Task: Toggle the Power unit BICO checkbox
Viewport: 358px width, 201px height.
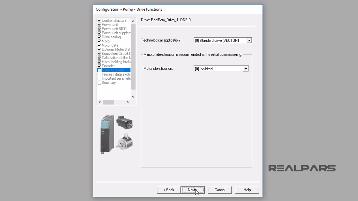Action: 99,29
